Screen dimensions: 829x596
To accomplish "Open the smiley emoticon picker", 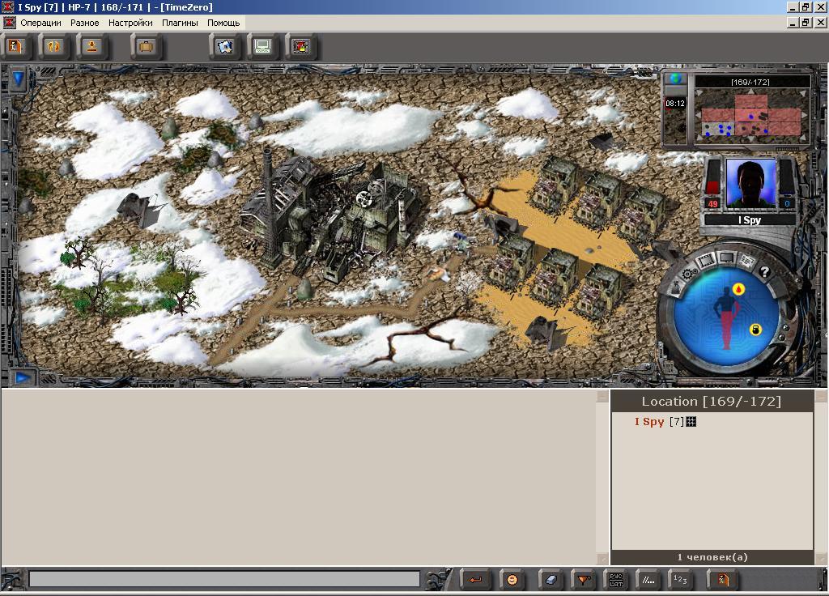I will click(512, 580).
